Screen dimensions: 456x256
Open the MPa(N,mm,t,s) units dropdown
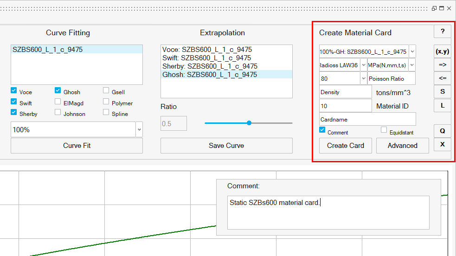[x=412, y=65]
